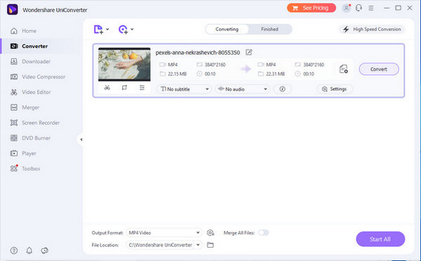Expand the Add Files dropdown arrow
The width and height of the screenshot is (421, 261).
tap(107, 29)
